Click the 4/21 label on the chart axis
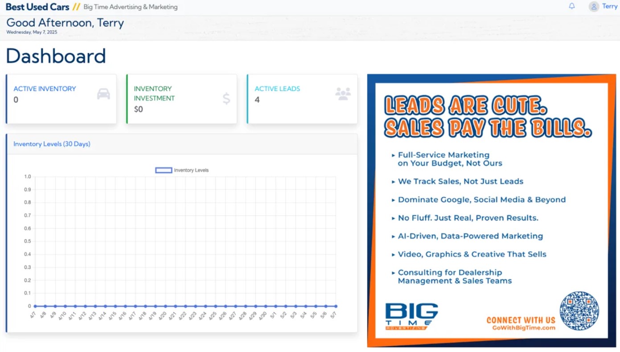Screen dimensions: 620x352 [172, 316]
